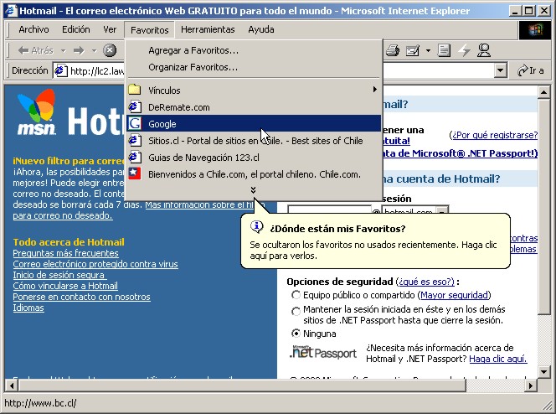Click the Messenger person icon in toolbar
The width and height of the screenshot is (556, 414).
point(484,50)
